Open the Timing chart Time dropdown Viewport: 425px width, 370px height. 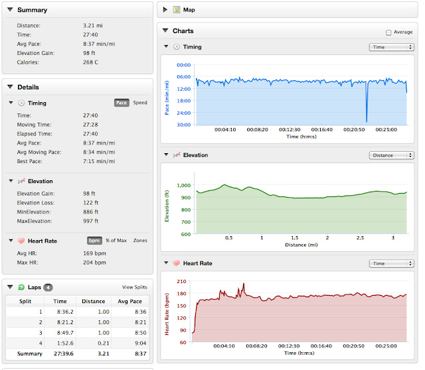[x=391, y=47]
